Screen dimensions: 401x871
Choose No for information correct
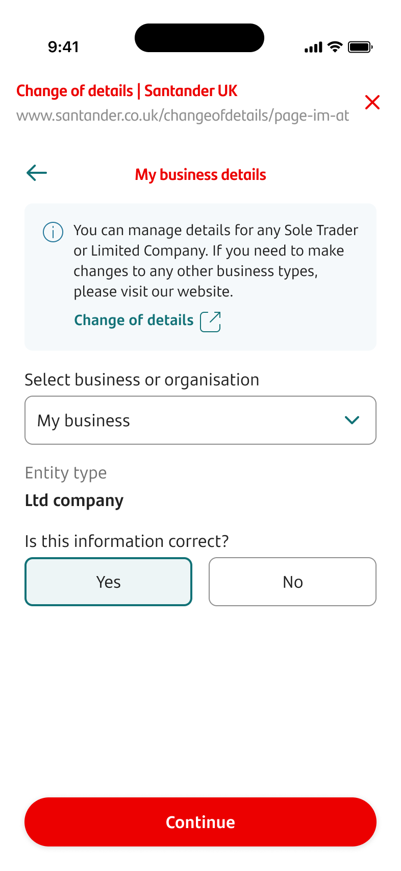292,582
